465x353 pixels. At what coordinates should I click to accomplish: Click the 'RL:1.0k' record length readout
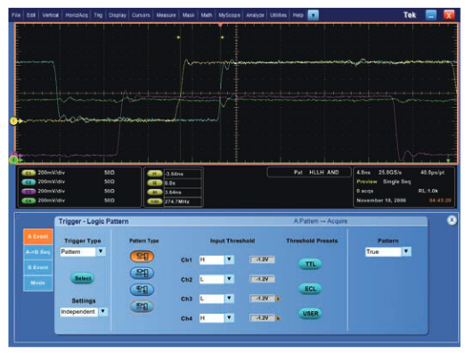pos(428,191)
